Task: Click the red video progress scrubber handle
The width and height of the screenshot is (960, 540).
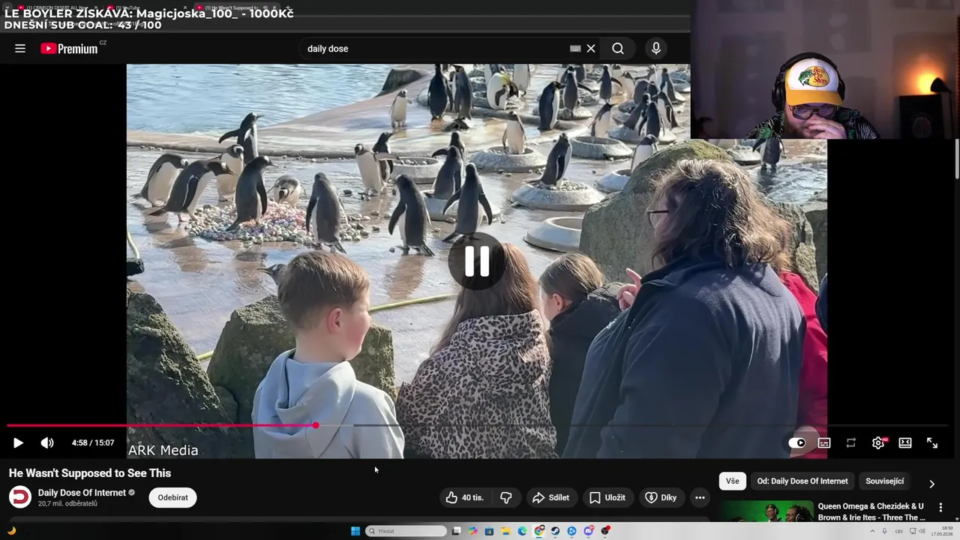Action: (x=316, y=426)
